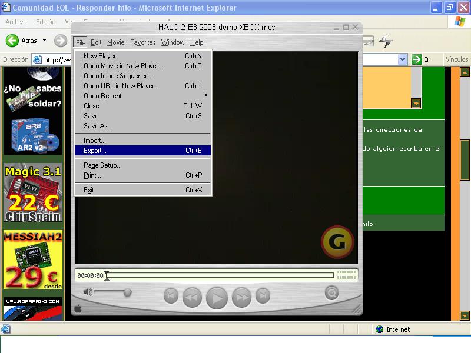Image resolution: width=471 pixels, height=353 pixels.
Task: Choose Import from File menu
Action: (142, 141)
